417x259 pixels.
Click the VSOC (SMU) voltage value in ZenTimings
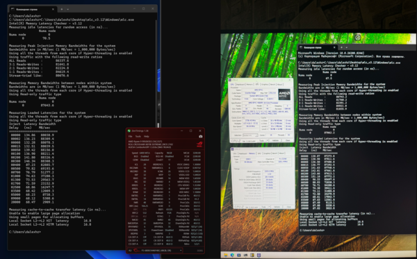point(197,165)
